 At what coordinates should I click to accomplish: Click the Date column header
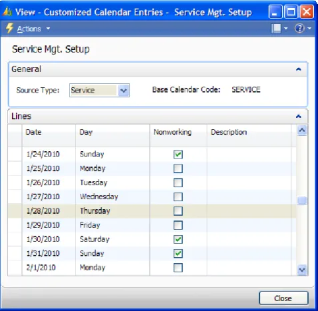click(49, 135)
